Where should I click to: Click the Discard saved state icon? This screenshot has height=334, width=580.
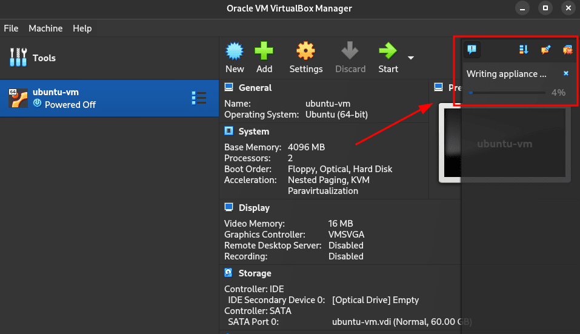(350, 51)
